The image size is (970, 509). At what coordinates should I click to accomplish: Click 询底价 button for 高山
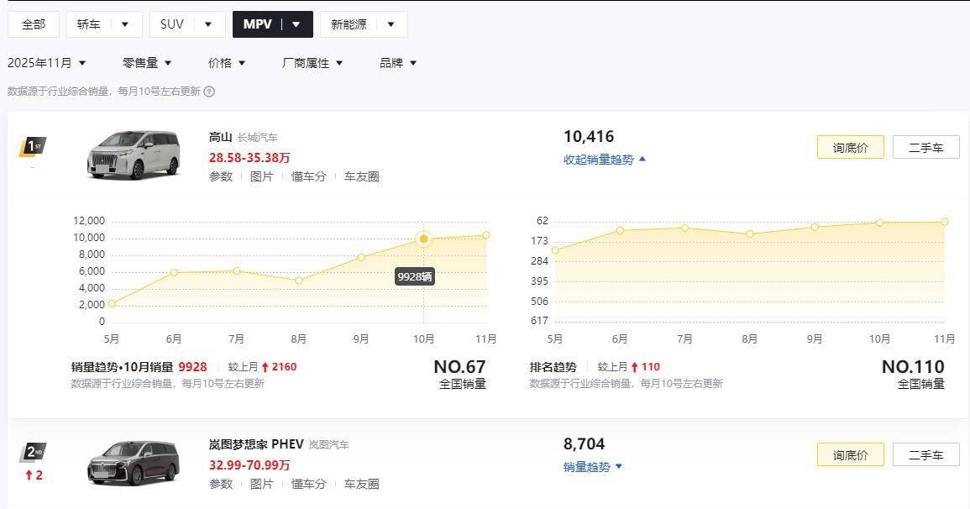tap(850, 148)
